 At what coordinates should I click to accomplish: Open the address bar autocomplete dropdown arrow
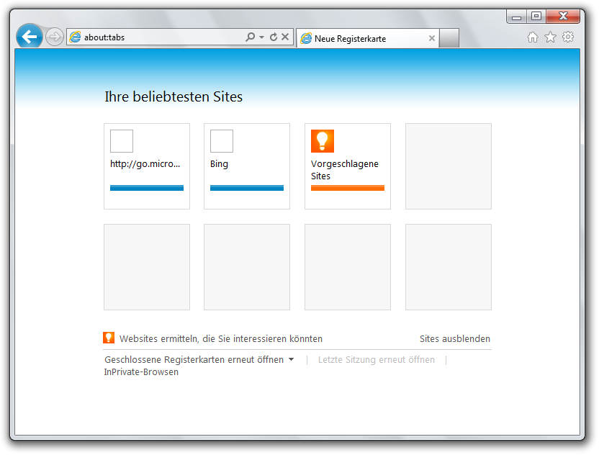(x=261, y=37)
